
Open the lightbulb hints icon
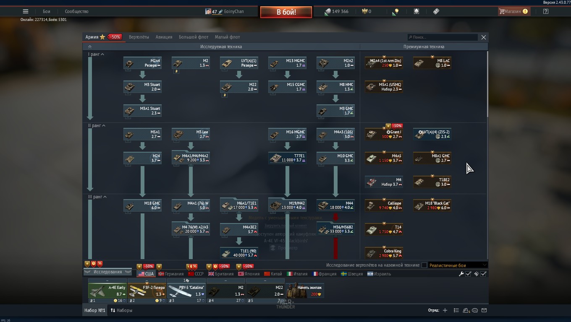tap(396, 12)
